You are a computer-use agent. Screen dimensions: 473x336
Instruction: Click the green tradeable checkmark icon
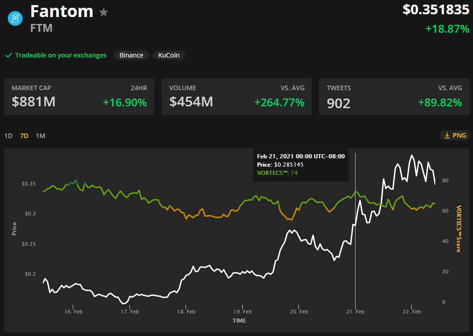point(9,55)
